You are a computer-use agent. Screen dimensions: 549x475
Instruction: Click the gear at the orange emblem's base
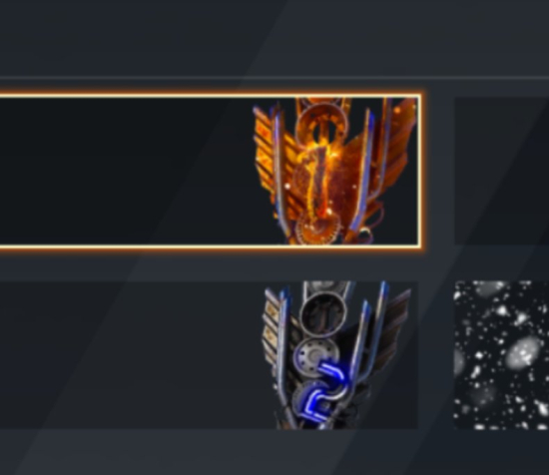pos(316,230)
